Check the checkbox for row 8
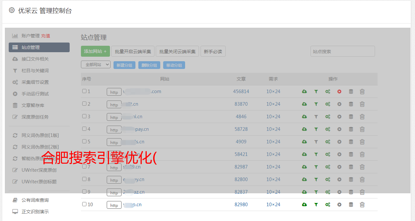Screen dimensions: 415x221 coord(84,179)
